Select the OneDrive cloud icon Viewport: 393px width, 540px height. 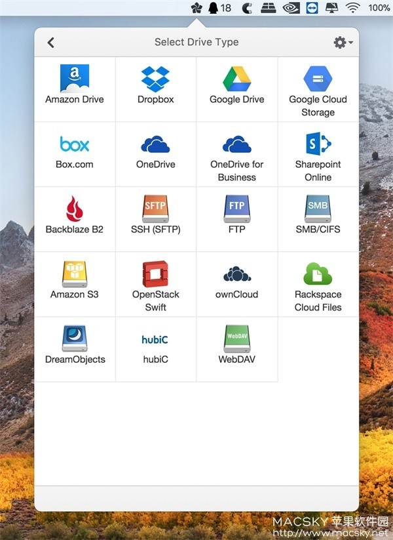155,144
